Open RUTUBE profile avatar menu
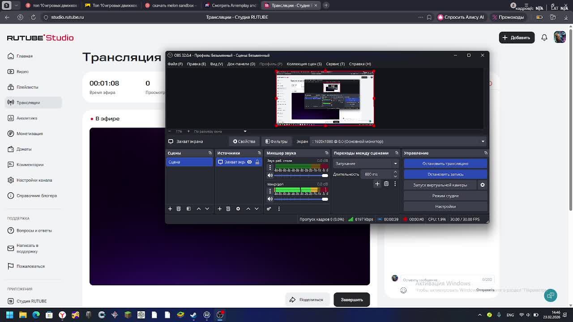The image size is (573, 322). pos(560,38)
